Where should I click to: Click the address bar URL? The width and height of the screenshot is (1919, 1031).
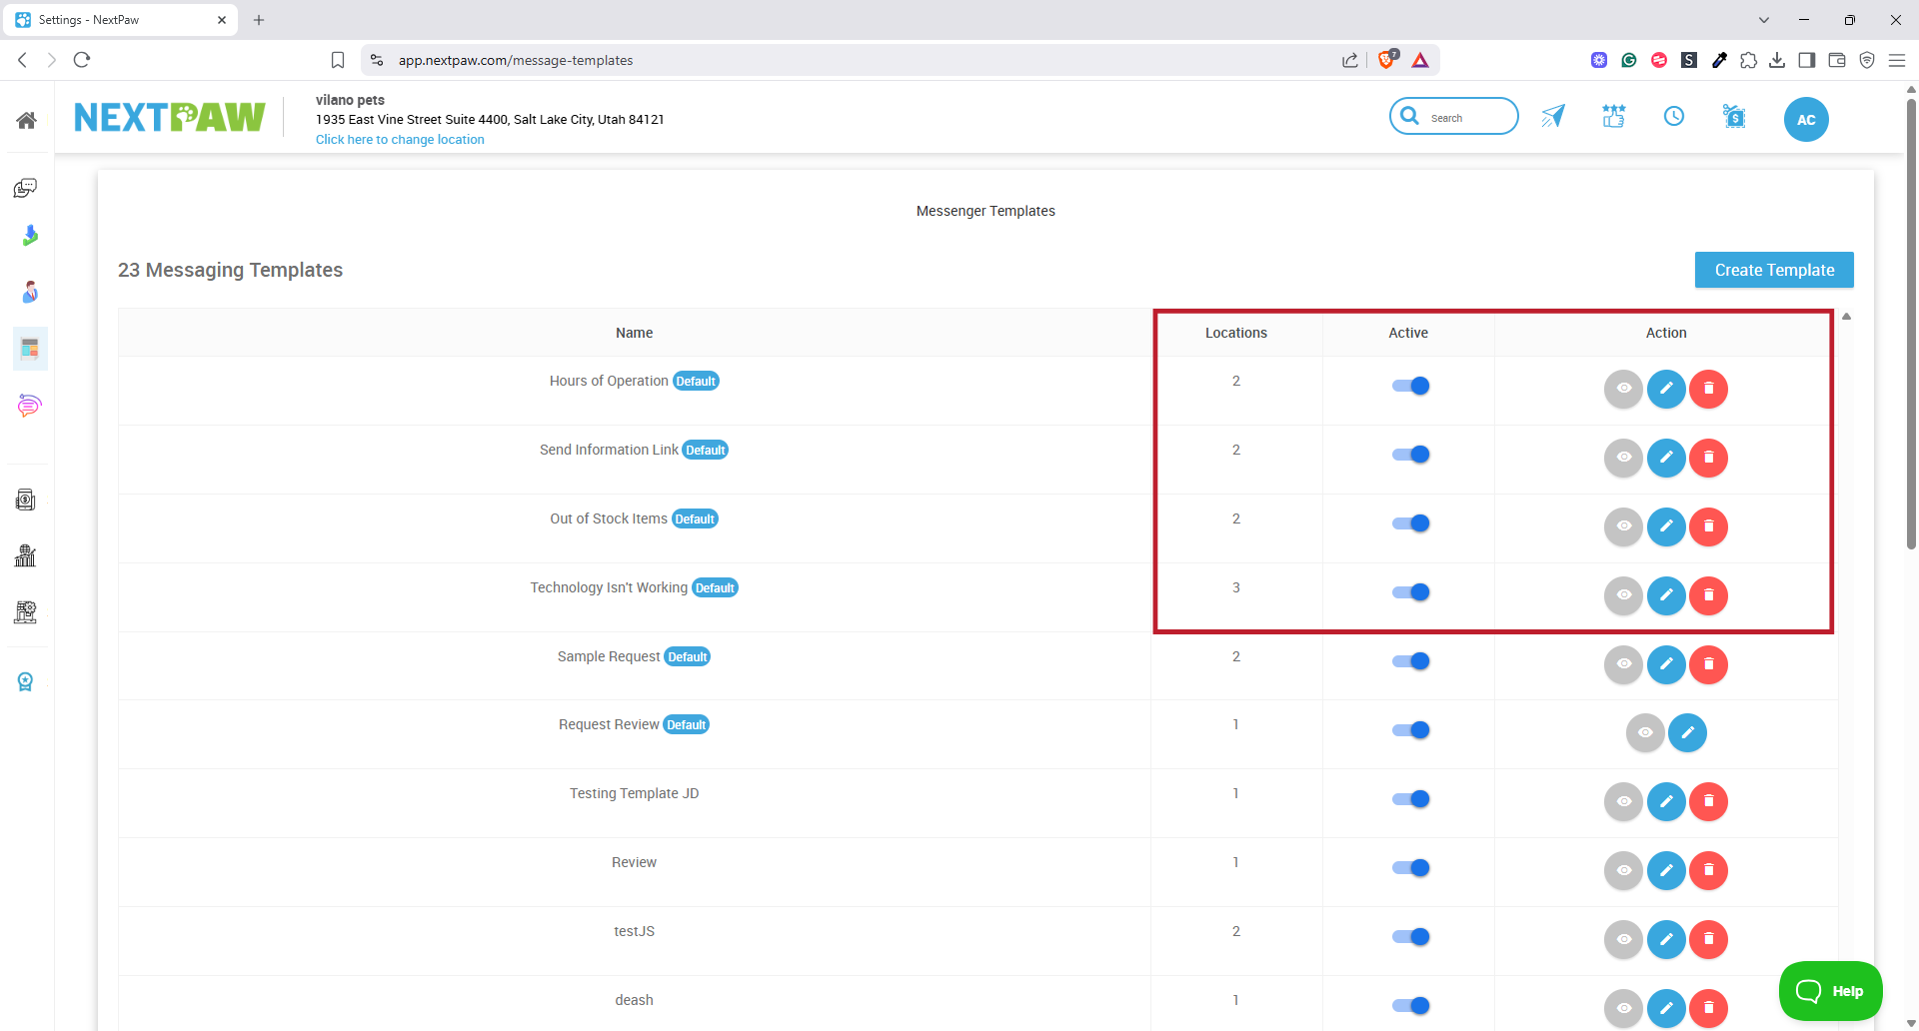click(516, 60)
